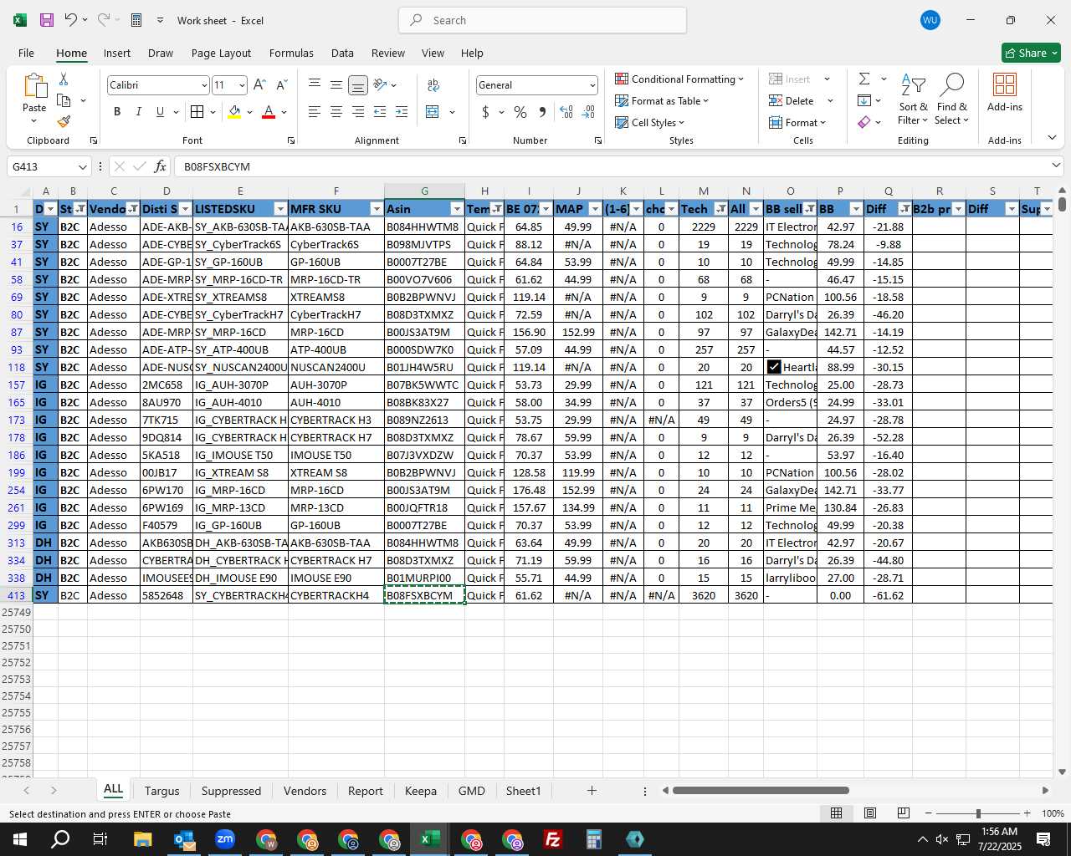Open the Name Box dropdown arrow
The image size is (1071, 856).
[82, 166]
